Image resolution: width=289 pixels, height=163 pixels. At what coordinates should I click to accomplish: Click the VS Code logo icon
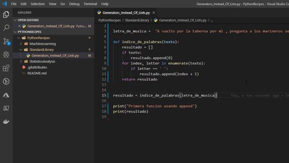click(x=5, y=4)
